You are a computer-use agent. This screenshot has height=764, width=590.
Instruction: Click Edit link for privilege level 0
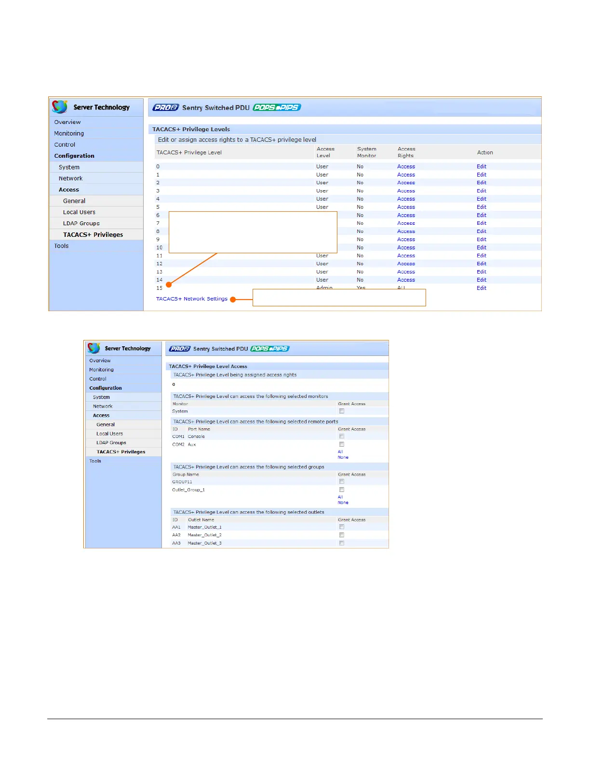tap(482, 166)
